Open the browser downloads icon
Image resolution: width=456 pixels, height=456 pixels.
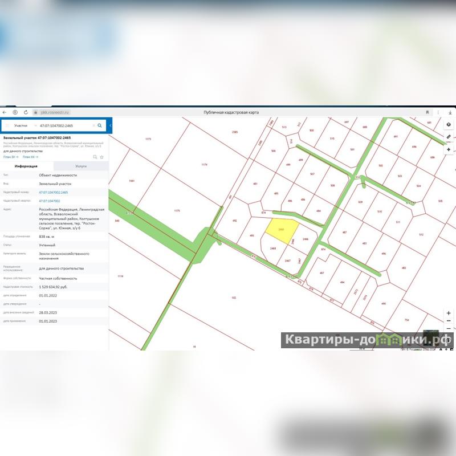(x=451, y=112)
